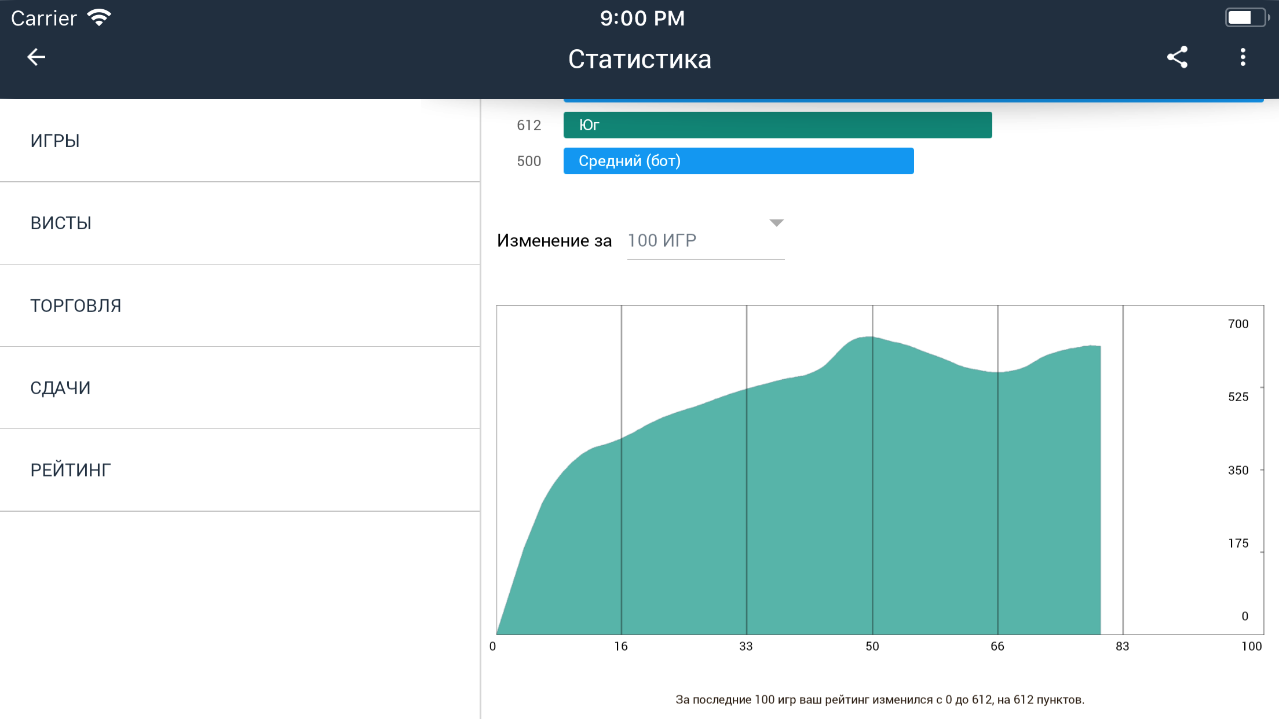Screen dimensions: 1279x719
Task: Tap the Wi-Fi status icon
Action: (99, 18)
